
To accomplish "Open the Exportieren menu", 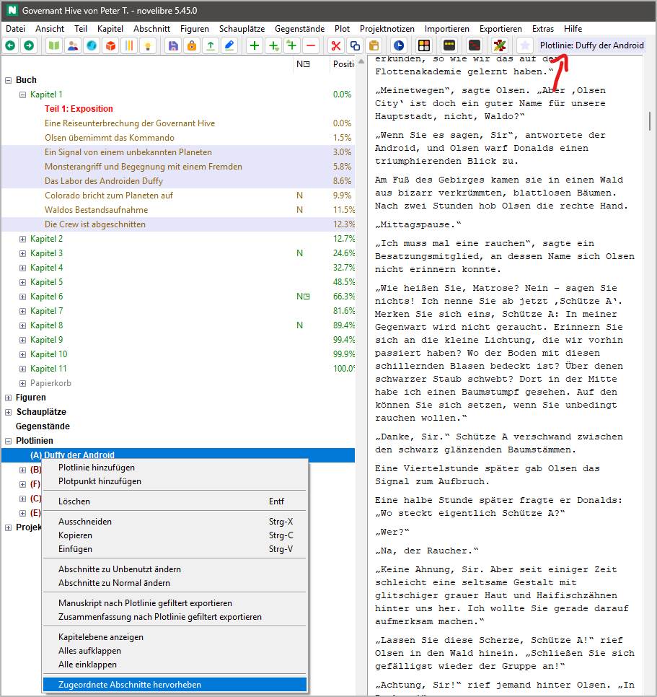I will tap(501, 29).
